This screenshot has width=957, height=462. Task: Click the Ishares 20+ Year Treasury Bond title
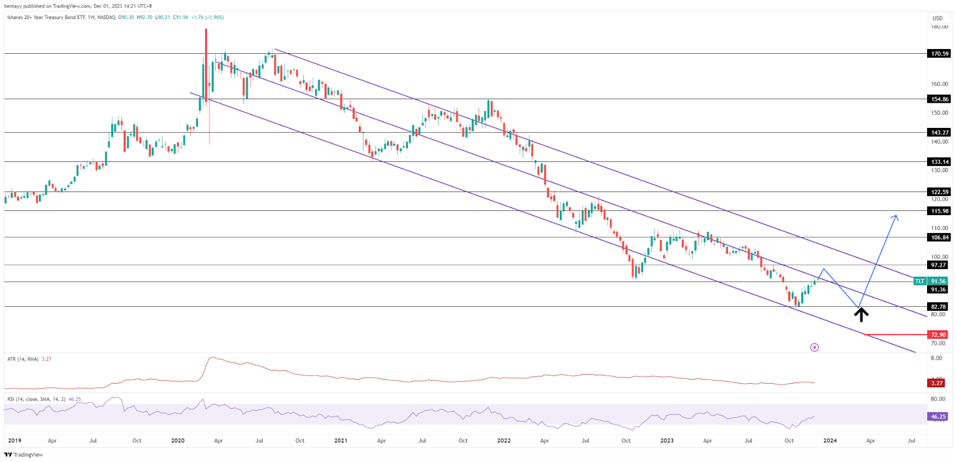[61, 17]
